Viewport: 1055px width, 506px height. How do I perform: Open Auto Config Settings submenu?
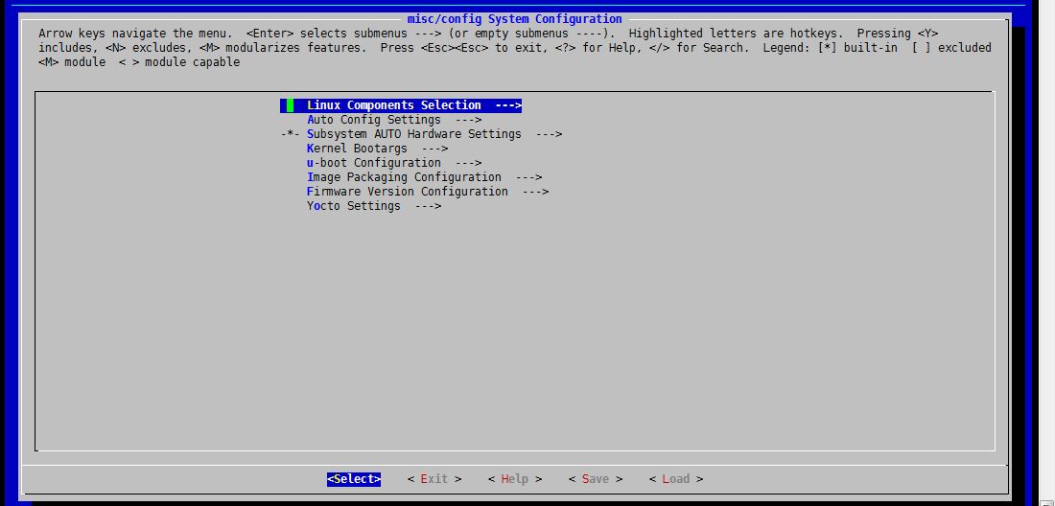(394, 120)
